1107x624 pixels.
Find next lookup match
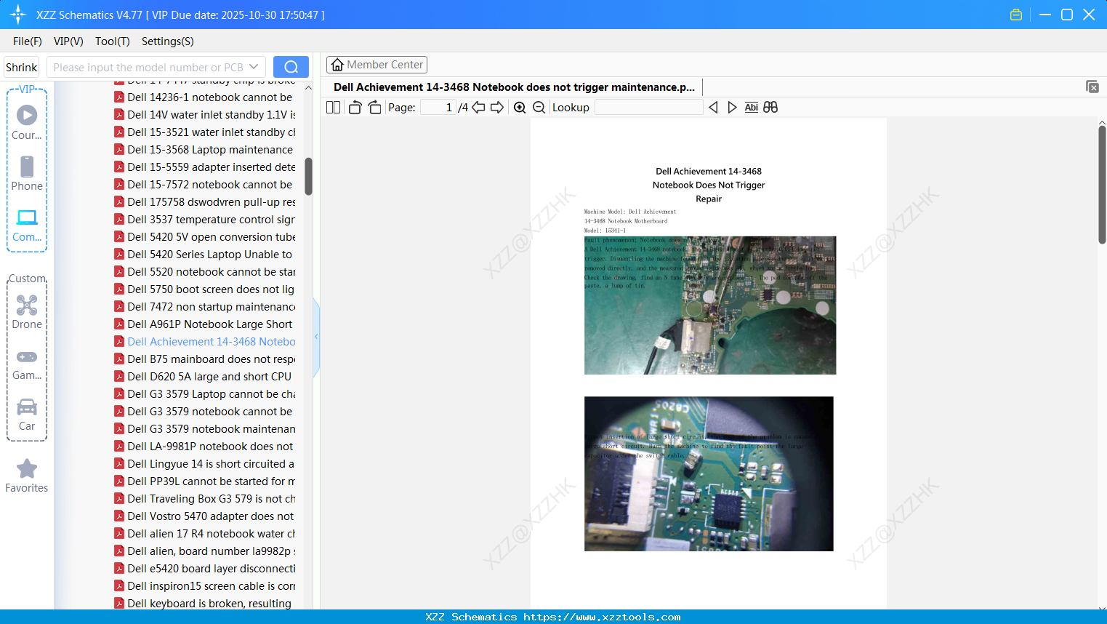click(732, 108)
